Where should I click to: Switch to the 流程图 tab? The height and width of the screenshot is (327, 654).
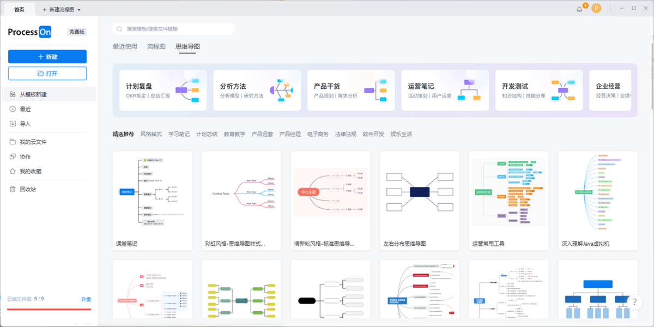[x=155, y=47]
